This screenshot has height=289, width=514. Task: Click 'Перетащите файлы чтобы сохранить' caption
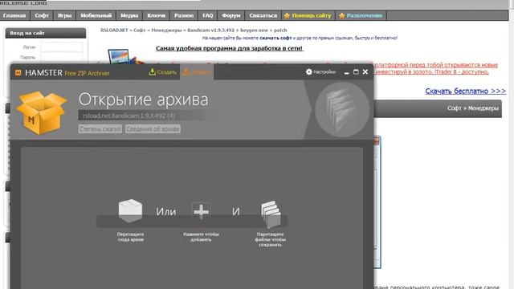271,239
